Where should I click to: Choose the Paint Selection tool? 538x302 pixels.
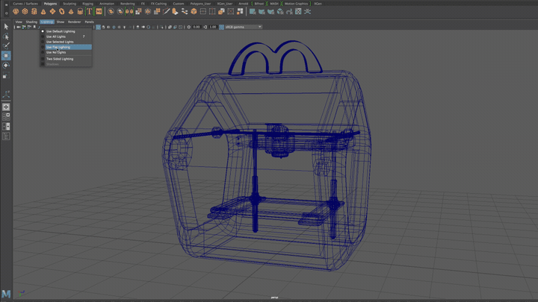click(6, 45)
